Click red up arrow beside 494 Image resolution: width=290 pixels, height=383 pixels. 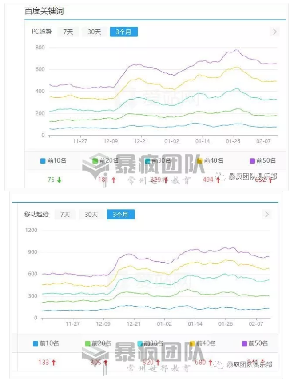(218, 180)
